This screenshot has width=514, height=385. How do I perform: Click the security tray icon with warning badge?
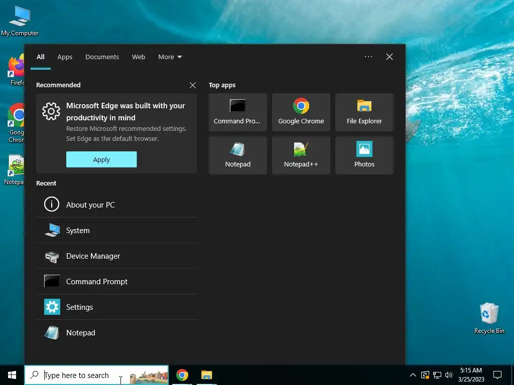click(425, 375)
